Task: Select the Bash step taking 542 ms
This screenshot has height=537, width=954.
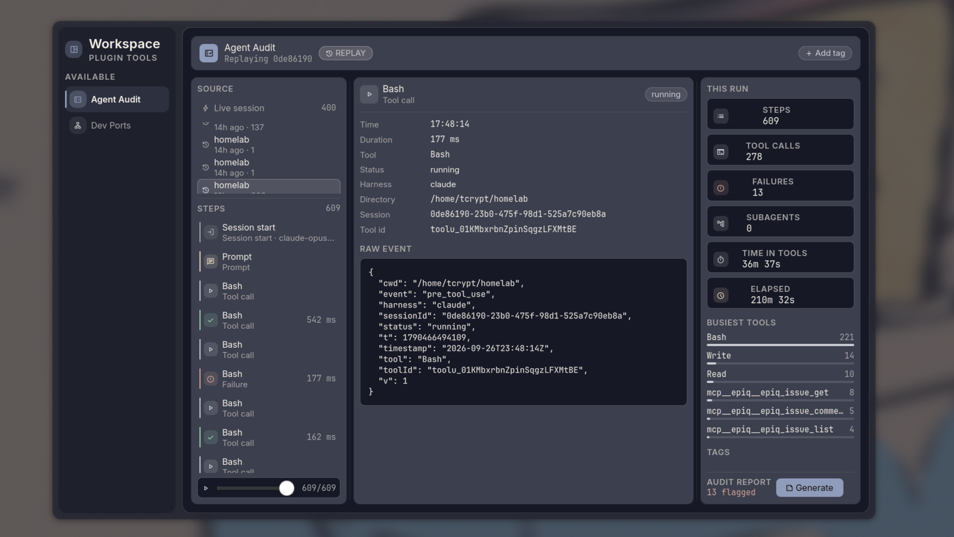Action: point(269,320)
